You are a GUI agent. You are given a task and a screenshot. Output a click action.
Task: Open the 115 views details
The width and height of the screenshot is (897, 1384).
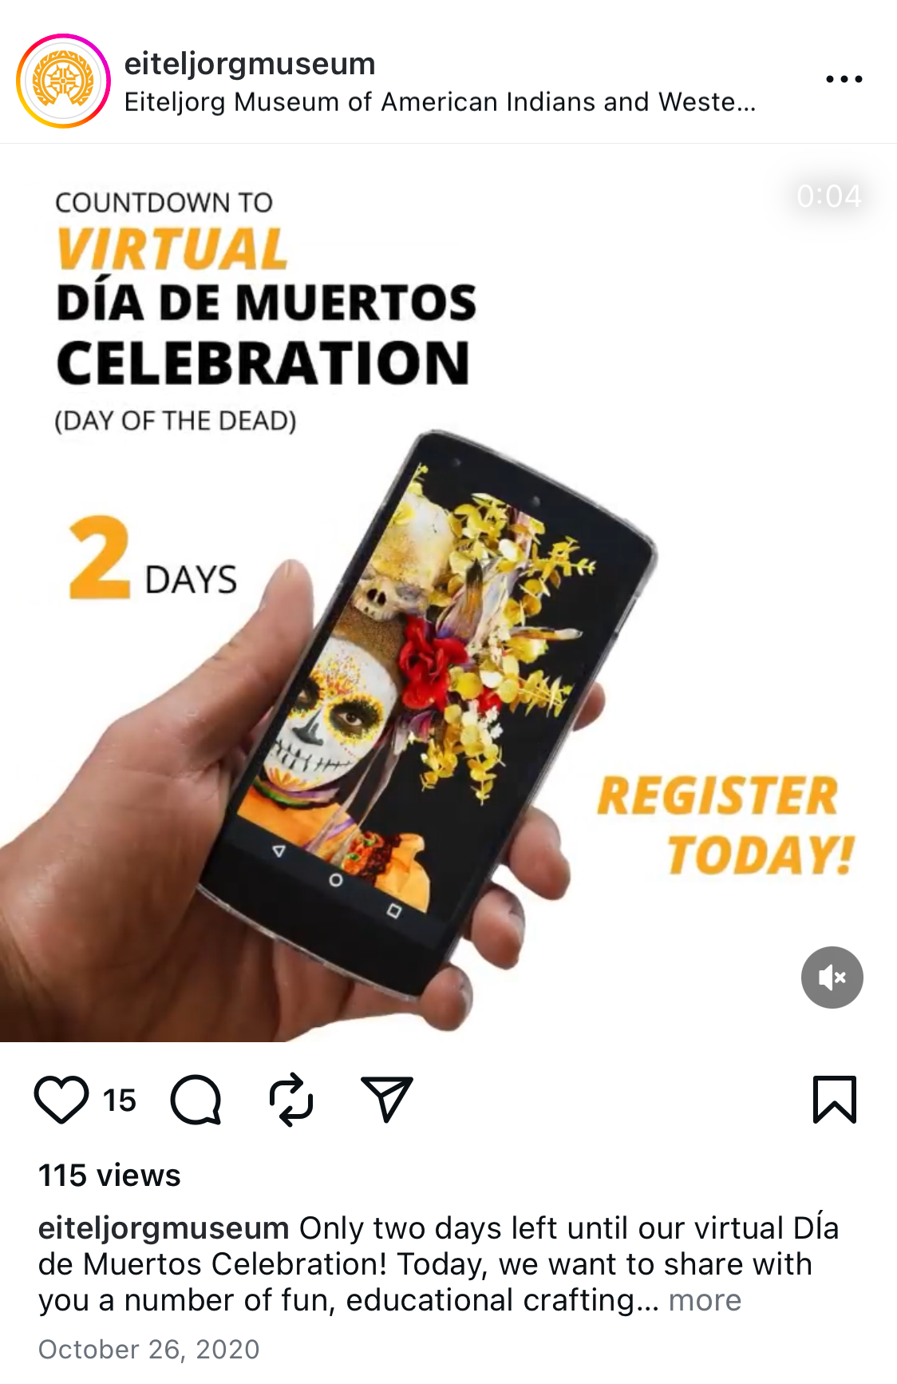(109, 1176)
